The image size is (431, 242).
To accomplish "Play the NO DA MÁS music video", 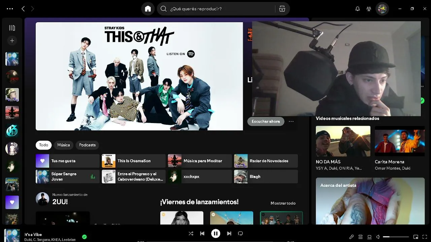I will (x=343, y=141).
